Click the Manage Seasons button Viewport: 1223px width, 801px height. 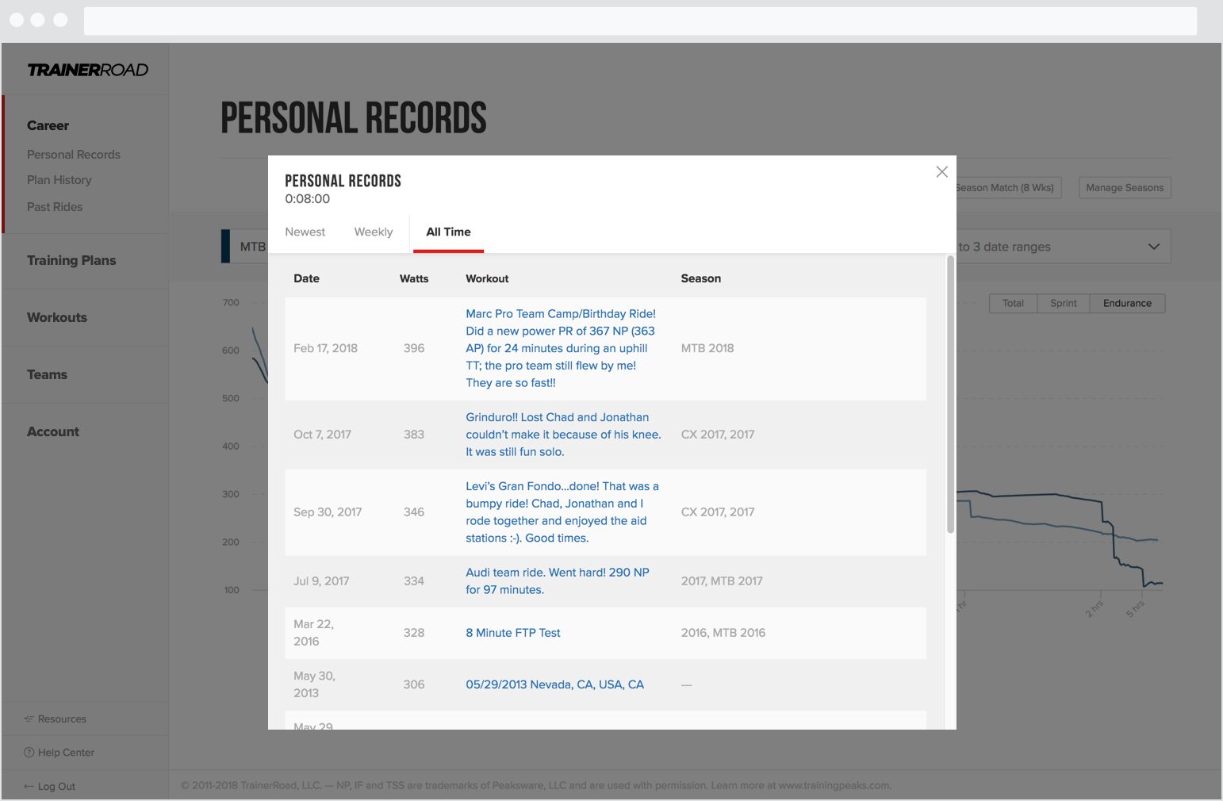pyautogui.click(x=1125, y=188)
